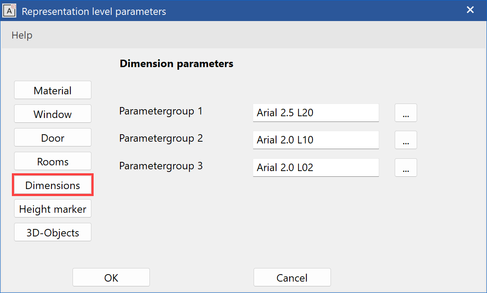Select the Dimensions category button

53,185
